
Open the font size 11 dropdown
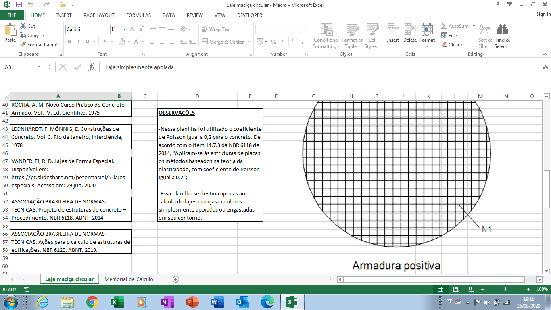(x=124, y=29)
